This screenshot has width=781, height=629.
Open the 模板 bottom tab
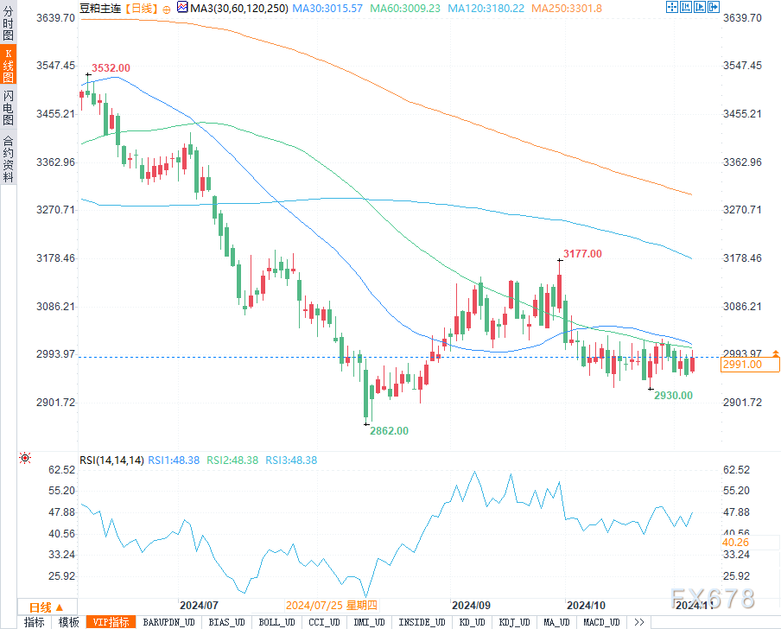pyautogui.click(x=68, y=622)
